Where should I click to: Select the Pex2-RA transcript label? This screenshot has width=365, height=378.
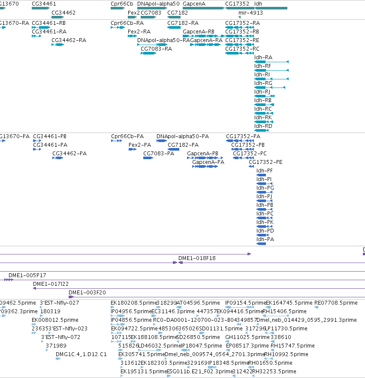coord(139,32)
